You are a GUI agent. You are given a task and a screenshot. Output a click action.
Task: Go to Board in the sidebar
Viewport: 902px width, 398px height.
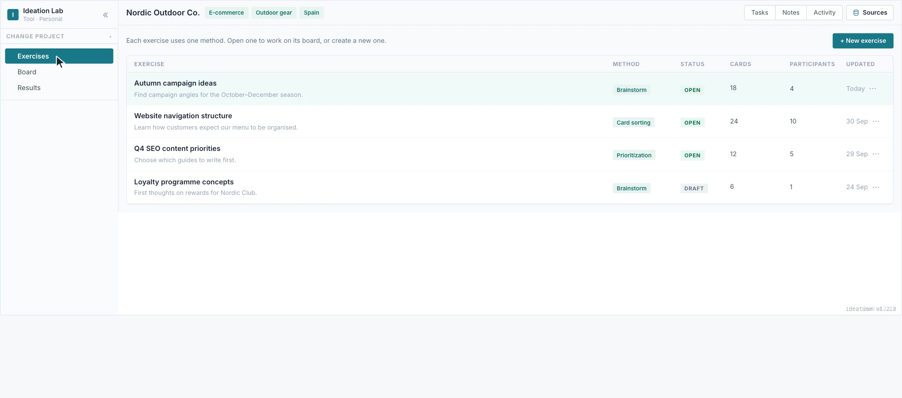(x=59, y=72)
